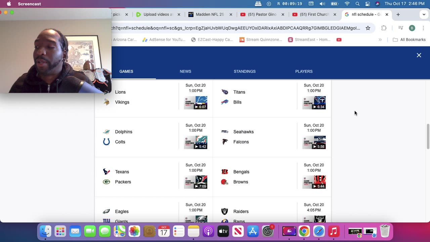Screen dimensions: 430x242
Task: Switch to the Pastor Gino YouTube tab
Action: (262, 14)
